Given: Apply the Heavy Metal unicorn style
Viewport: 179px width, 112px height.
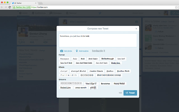Looking at the screenshot, I should point(119,83).
